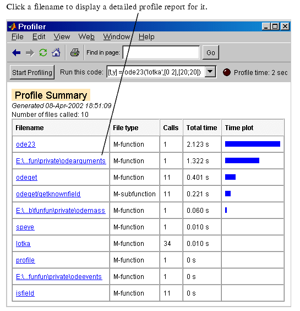Click the gray forward arrow icon

pos(30,53)
